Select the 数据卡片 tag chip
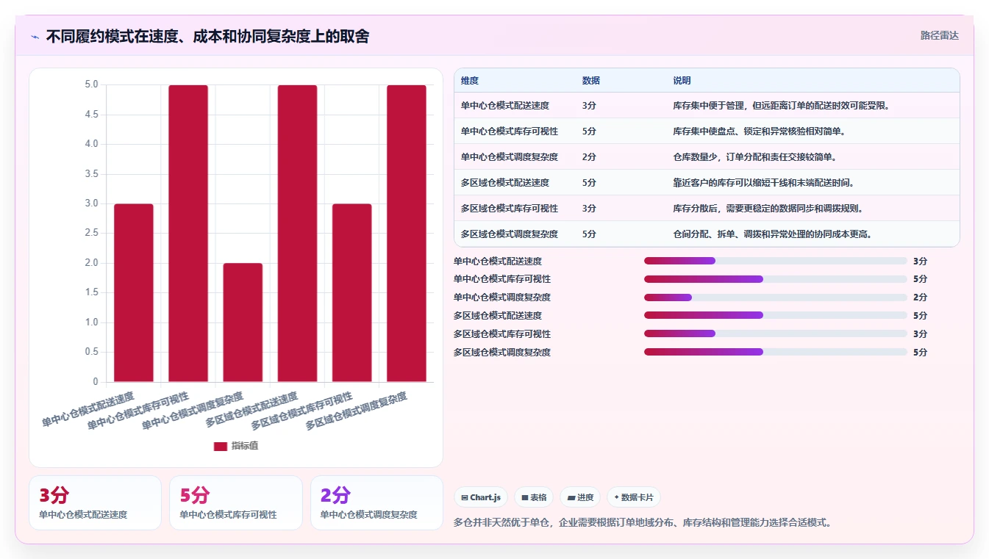This screenshot has width=989, height=559. coord(633,497)
